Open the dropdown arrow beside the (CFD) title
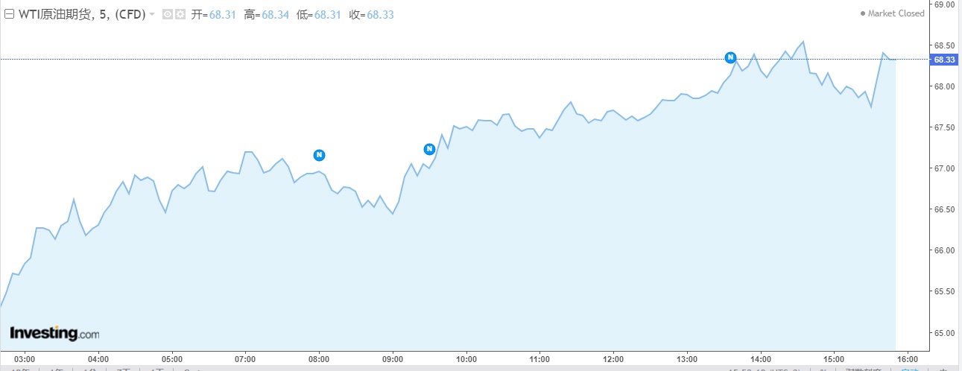 point(152,14)
